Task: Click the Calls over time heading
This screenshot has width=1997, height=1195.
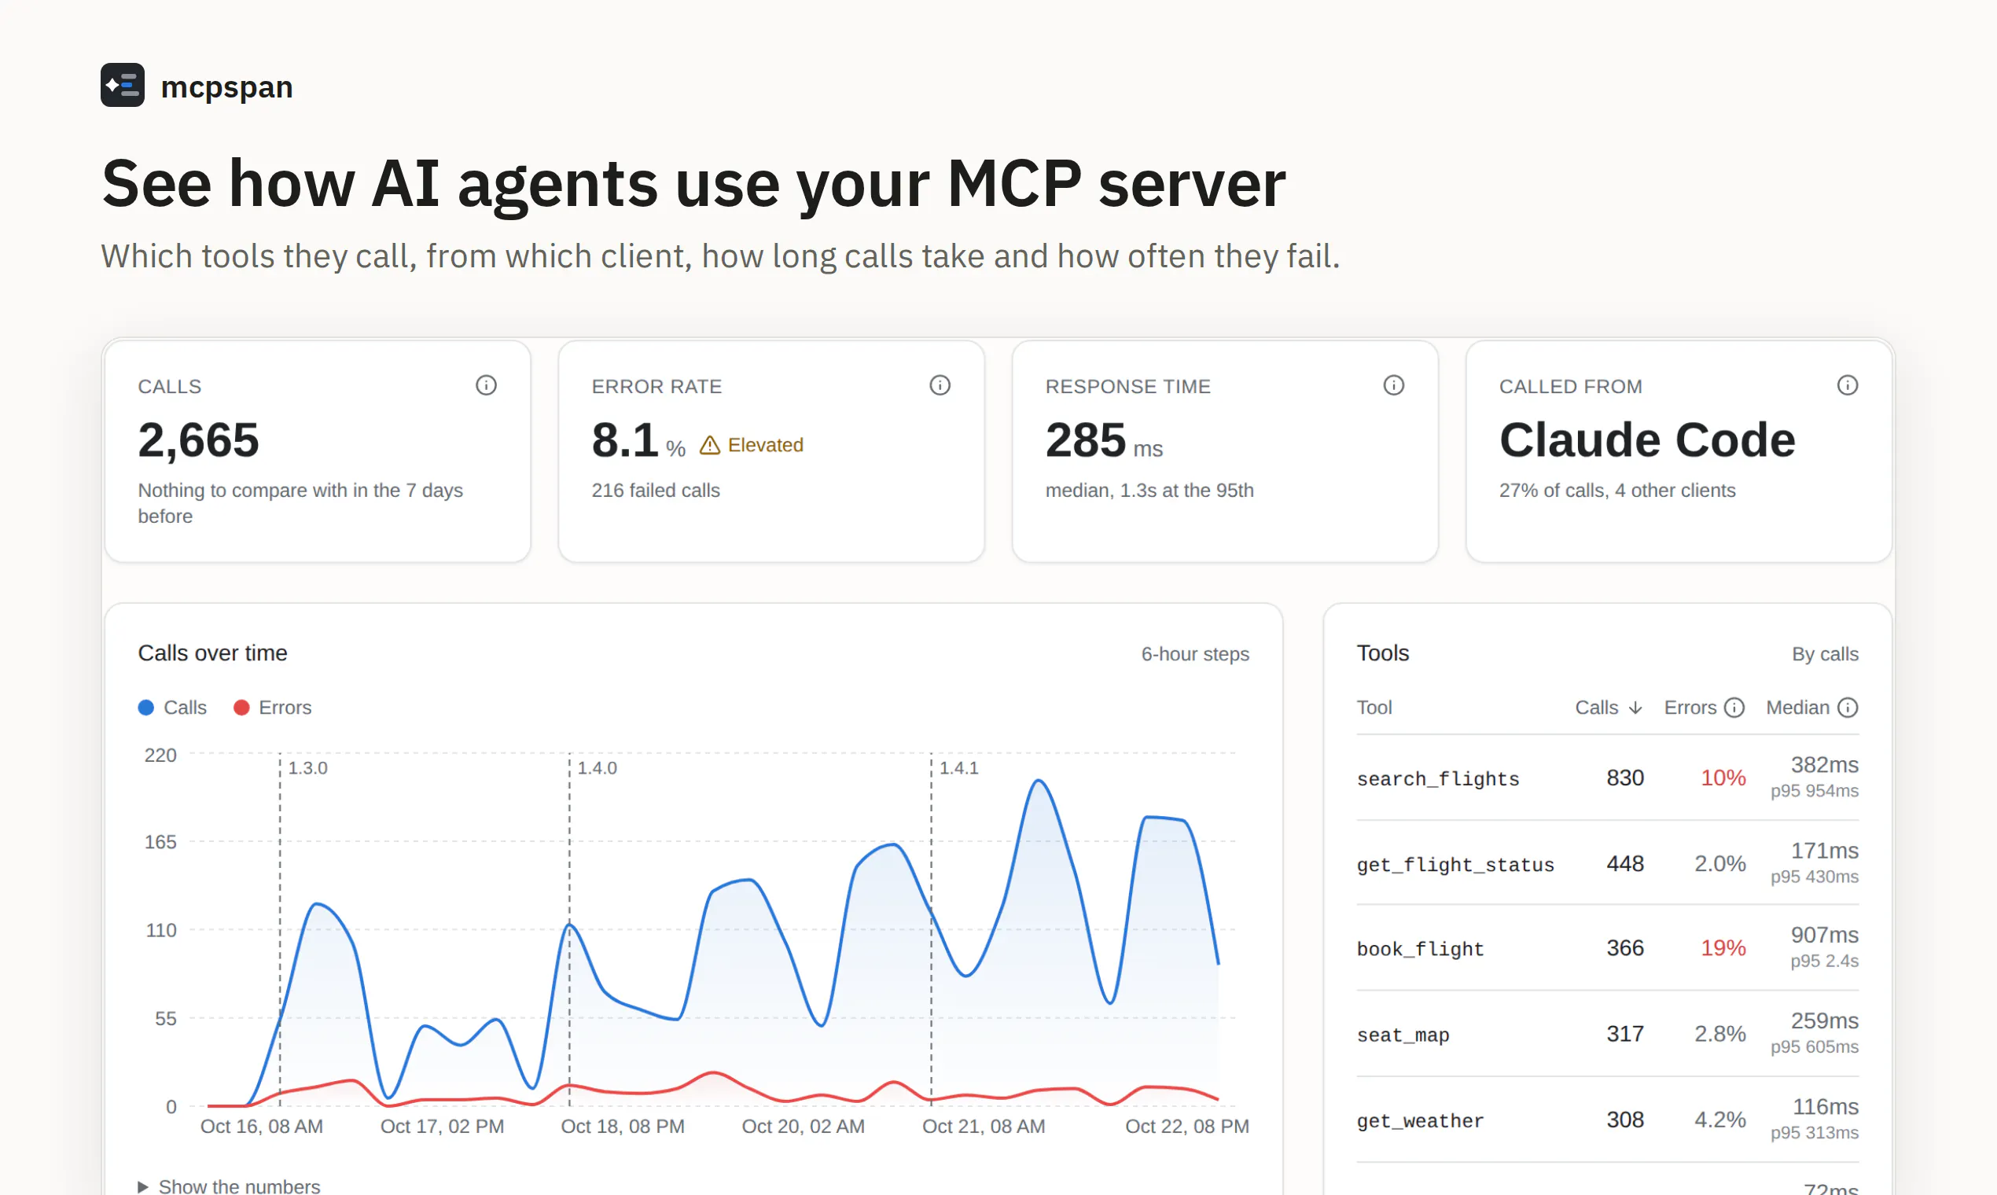Action: tap(212, 653)
